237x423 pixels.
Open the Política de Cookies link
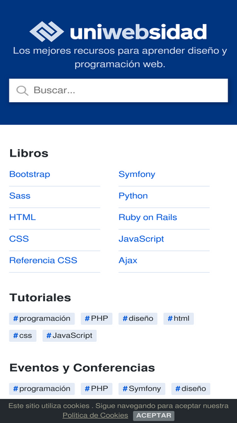pos(95,415)
